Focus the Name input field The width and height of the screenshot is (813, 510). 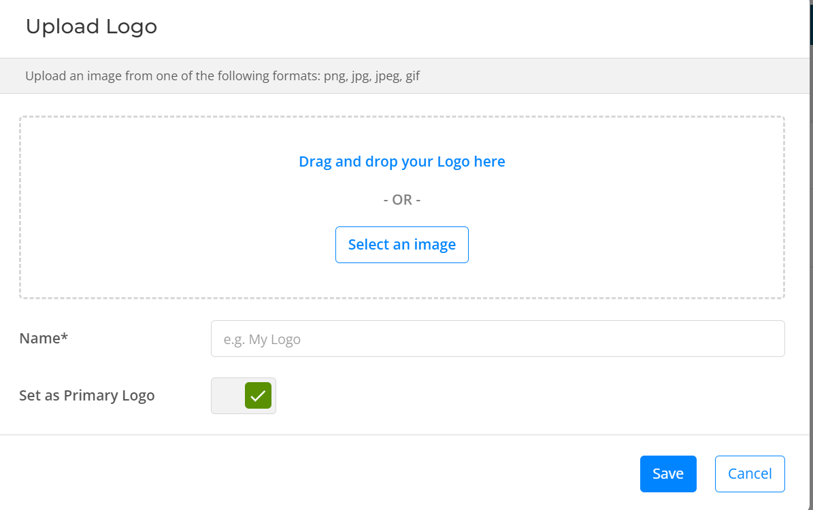498,339
